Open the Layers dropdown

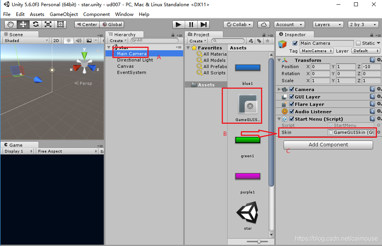328,25
